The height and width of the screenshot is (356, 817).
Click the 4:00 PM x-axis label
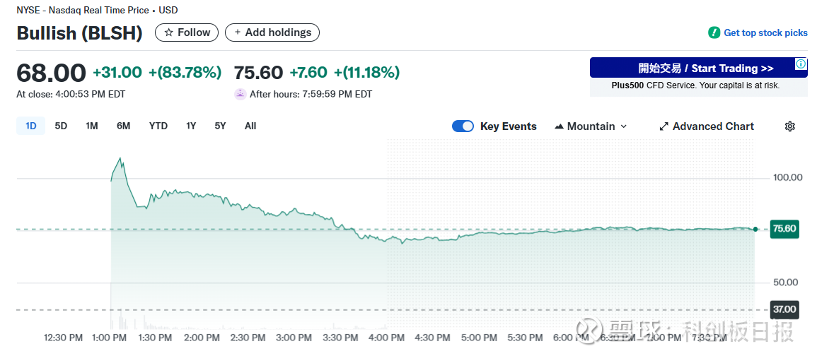coord(387,338)
